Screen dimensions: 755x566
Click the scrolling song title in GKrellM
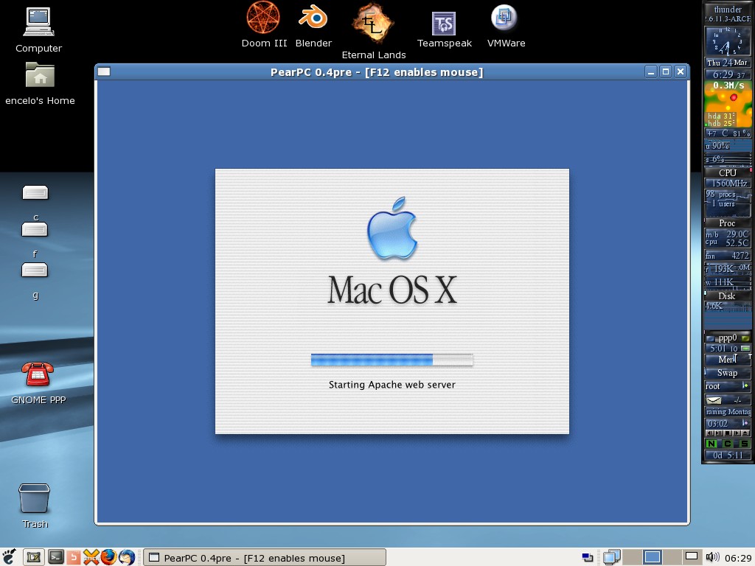(728, 411)
